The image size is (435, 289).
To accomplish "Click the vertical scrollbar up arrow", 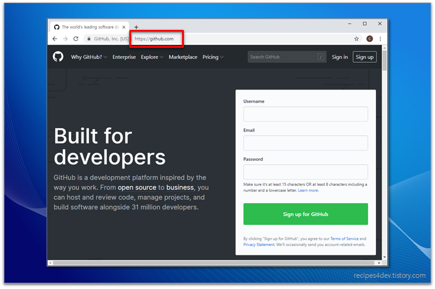I will click(x=385, y=48).
